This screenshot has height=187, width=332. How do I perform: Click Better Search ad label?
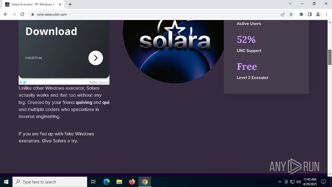pyautogui.click(x=99, y=82)
